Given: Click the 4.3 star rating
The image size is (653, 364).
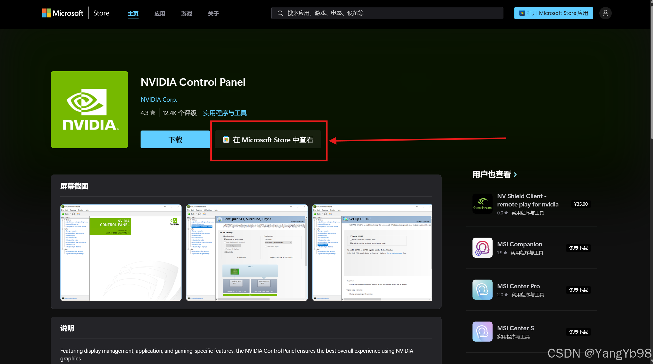Looking at the screenshot, I should 148,113.
